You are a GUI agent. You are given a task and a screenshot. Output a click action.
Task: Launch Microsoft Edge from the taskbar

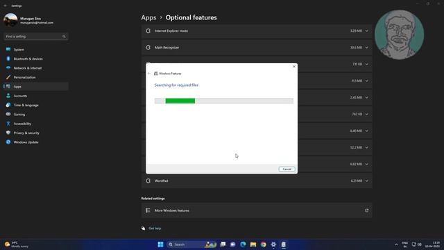point(243,244)
